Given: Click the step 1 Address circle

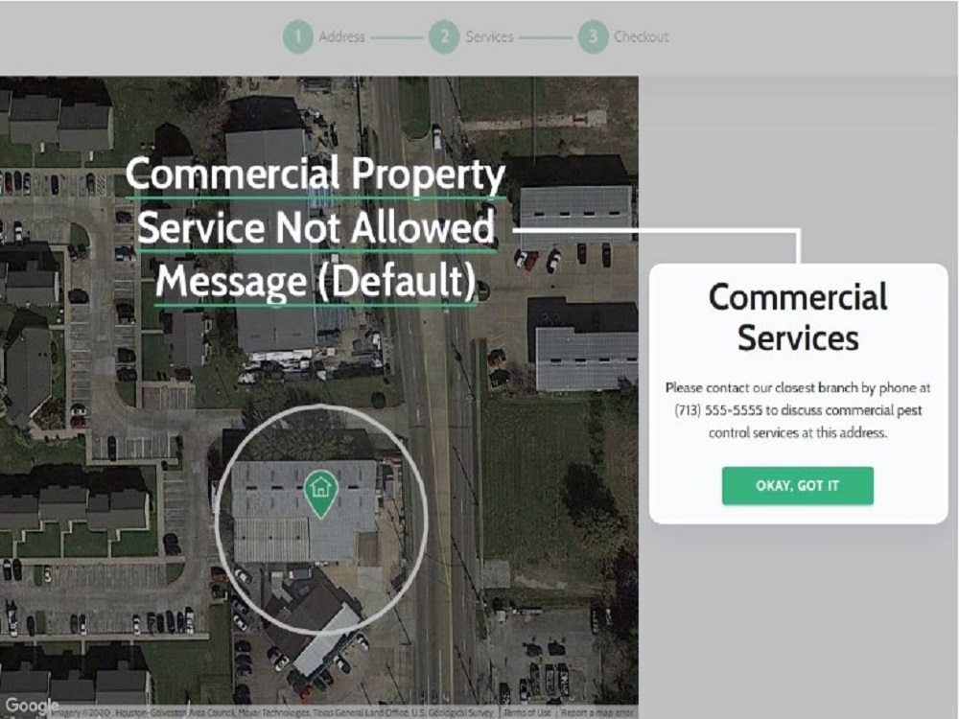Looking at the screenshot, I should pos(298,36).
